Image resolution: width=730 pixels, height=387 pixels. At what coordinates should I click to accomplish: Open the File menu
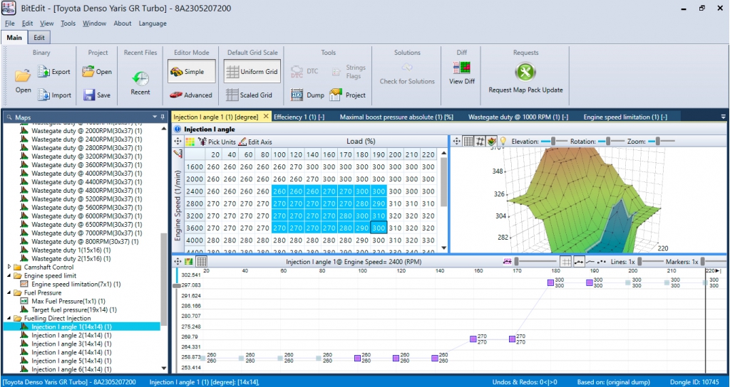[10, 23]
